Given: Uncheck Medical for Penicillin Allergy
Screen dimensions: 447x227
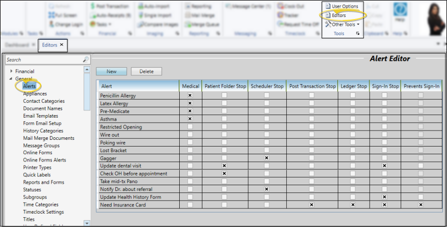Looking at the screenshot, I should (x=190, y=95).
